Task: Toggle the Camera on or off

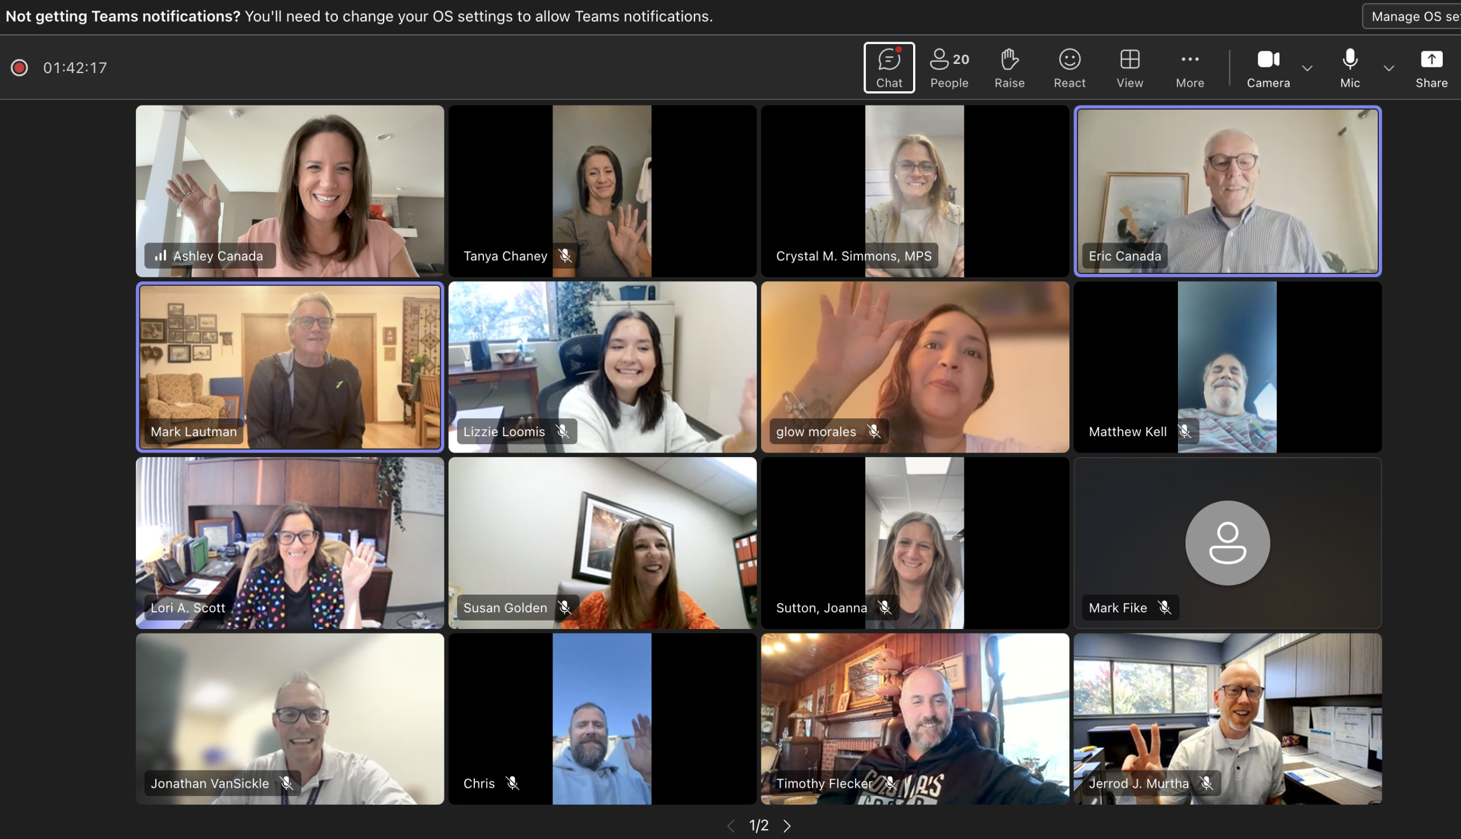Action: 1268,67
